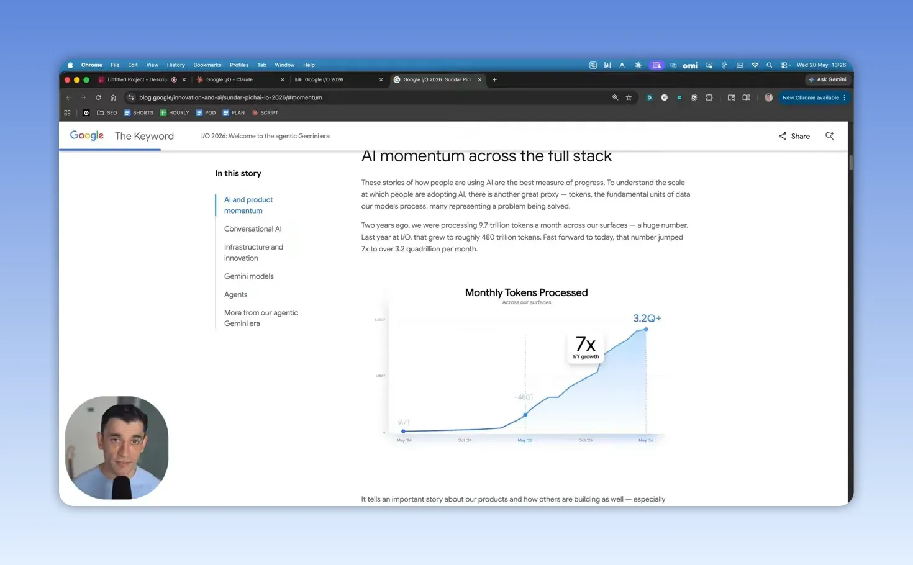Open the SCRIPT bookmark
The height and width of the screenshot is (565, 913).
point(265,113)
